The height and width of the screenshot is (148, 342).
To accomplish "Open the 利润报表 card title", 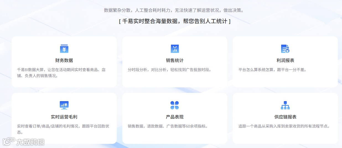I will (285, 60).
